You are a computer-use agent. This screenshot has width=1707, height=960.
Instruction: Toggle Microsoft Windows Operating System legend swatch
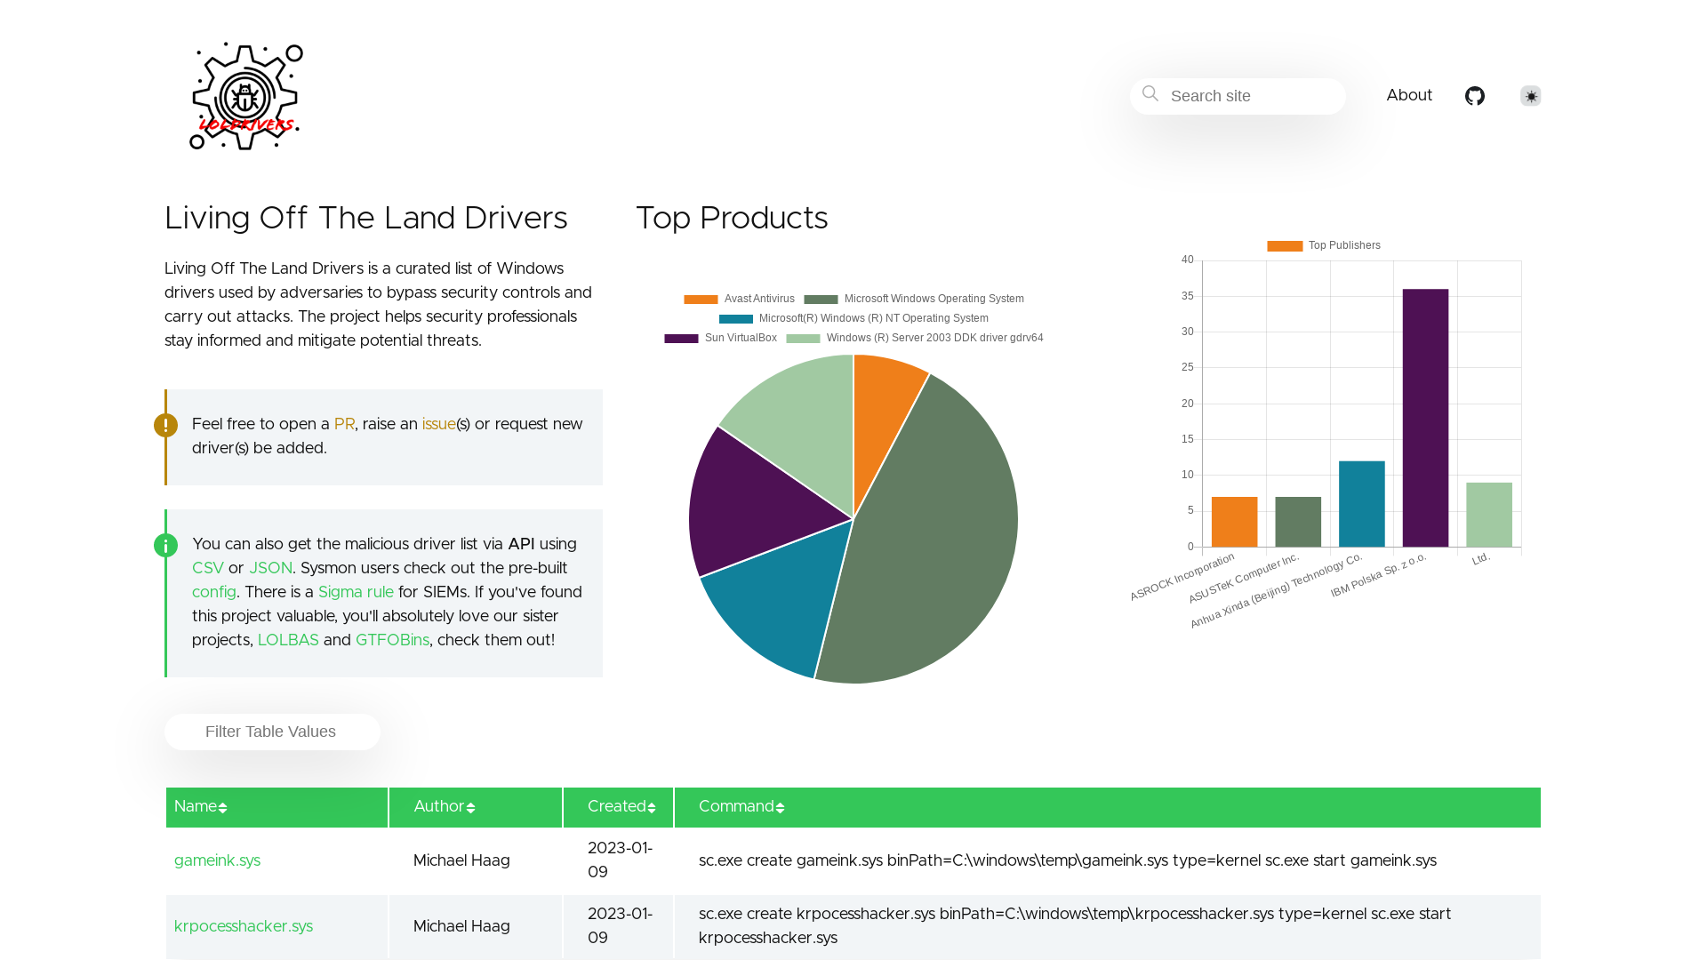(821, 300)
